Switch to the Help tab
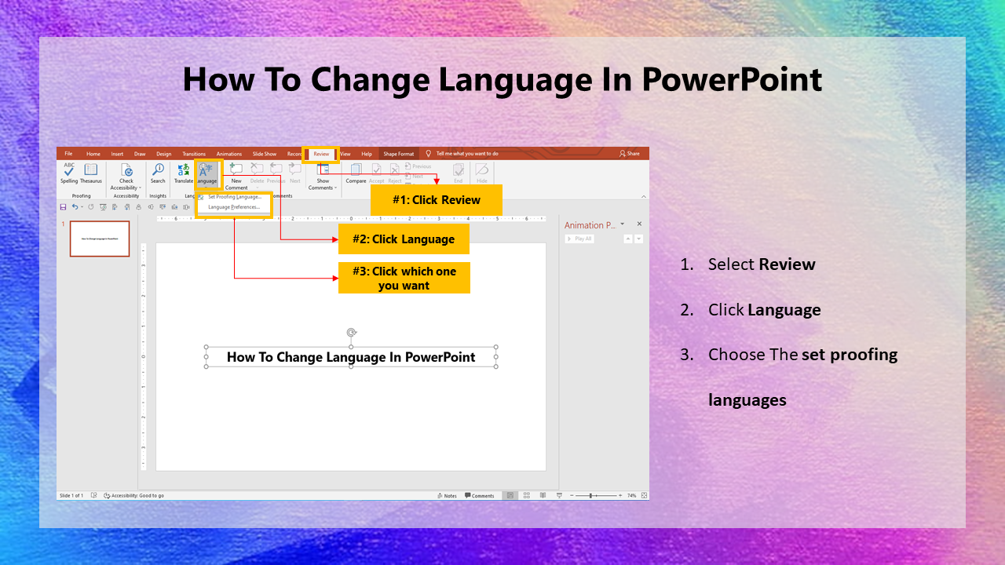 (367, 154)
